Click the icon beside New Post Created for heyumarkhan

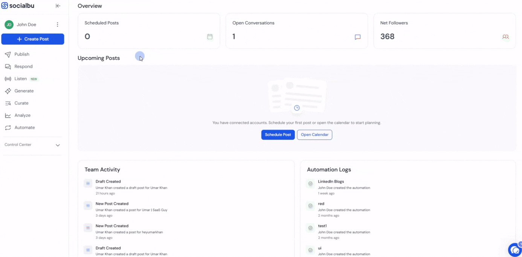click(x=88, y=228)
